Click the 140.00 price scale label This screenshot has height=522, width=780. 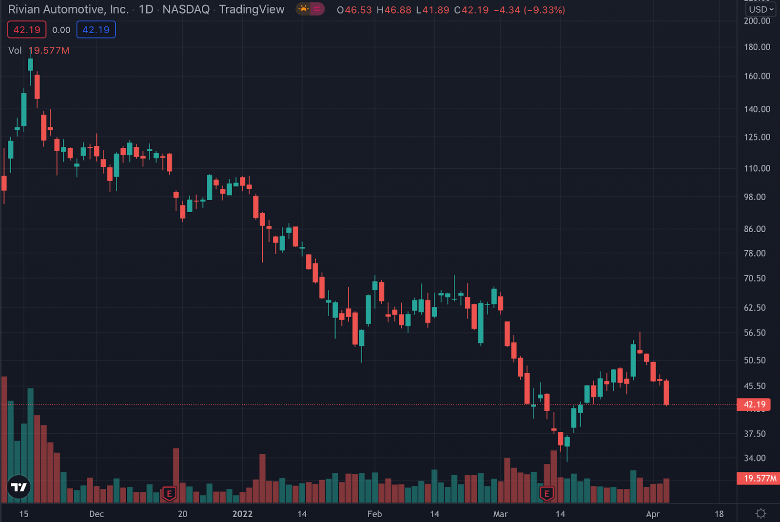click(x=757, y=109)
